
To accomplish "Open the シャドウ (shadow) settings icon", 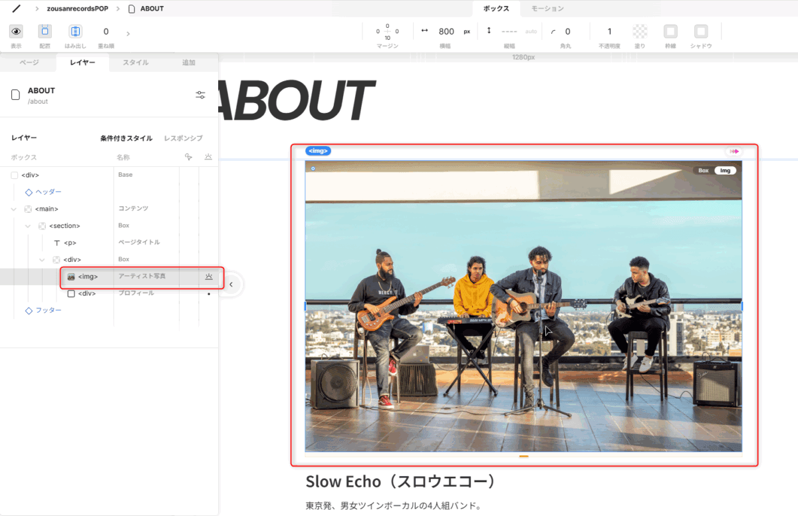I will tap(701, 31).
